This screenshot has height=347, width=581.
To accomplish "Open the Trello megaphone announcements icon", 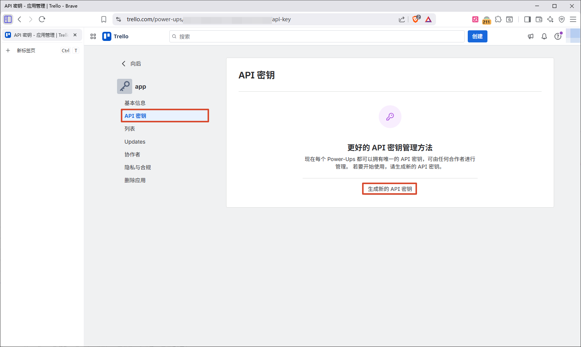I will pyautogui.click(x=531, y=36).
